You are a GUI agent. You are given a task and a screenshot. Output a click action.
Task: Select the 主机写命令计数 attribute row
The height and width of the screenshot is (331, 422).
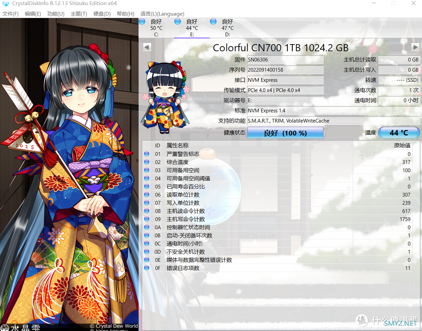click(x=277, y=219)
